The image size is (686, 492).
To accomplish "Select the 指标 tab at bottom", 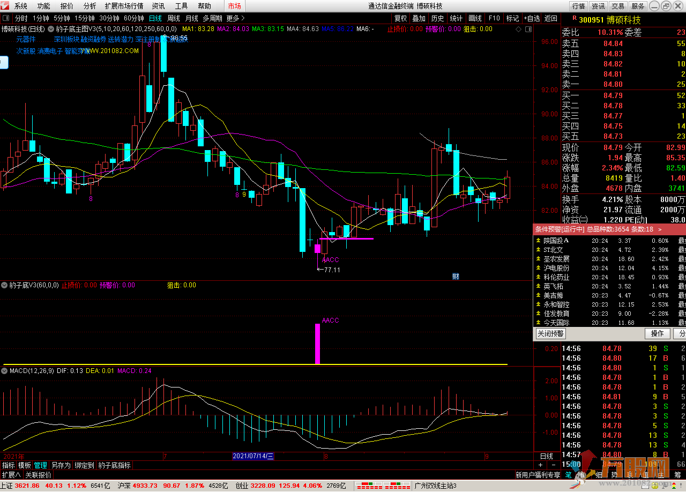I will tap(9, 465).
